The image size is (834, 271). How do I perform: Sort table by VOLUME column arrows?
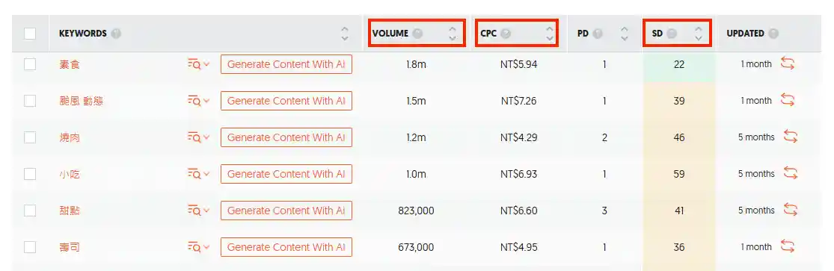(452, 34)
